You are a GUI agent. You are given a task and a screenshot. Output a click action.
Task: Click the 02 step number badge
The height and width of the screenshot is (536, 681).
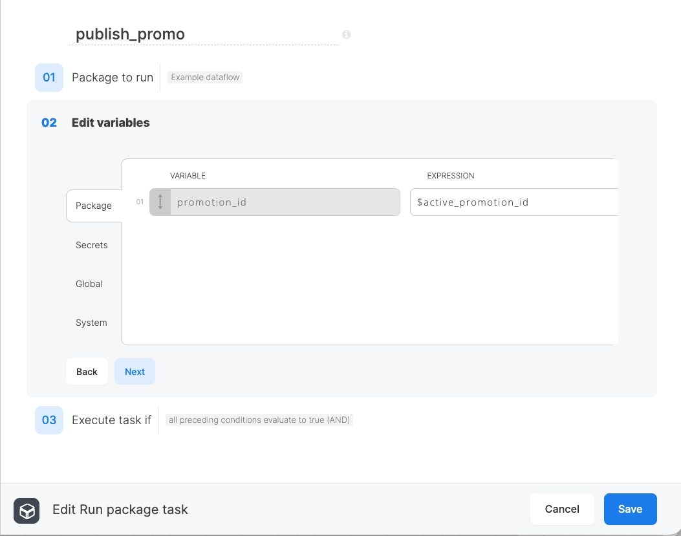[x=49, y=123]
